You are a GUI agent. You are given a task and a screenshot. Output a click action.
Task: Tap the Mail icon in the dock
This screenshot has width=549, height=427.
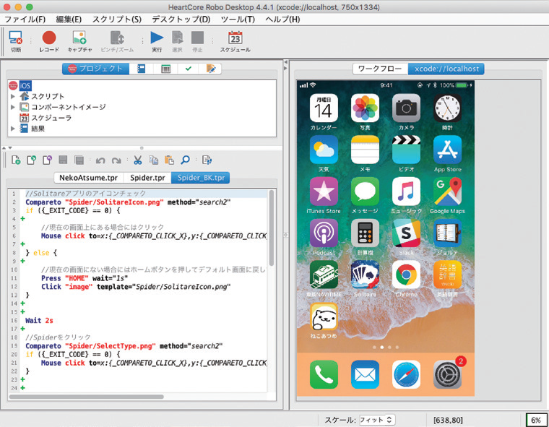365,374
